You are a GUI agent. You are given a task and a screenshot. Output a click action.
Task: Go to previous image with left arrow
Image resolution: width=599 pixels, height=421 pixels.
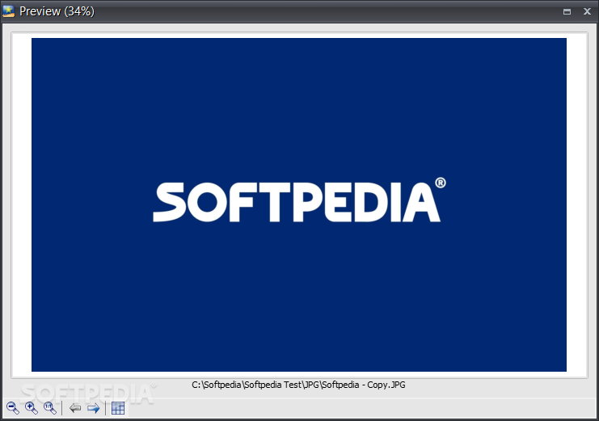tap(75, 408)
